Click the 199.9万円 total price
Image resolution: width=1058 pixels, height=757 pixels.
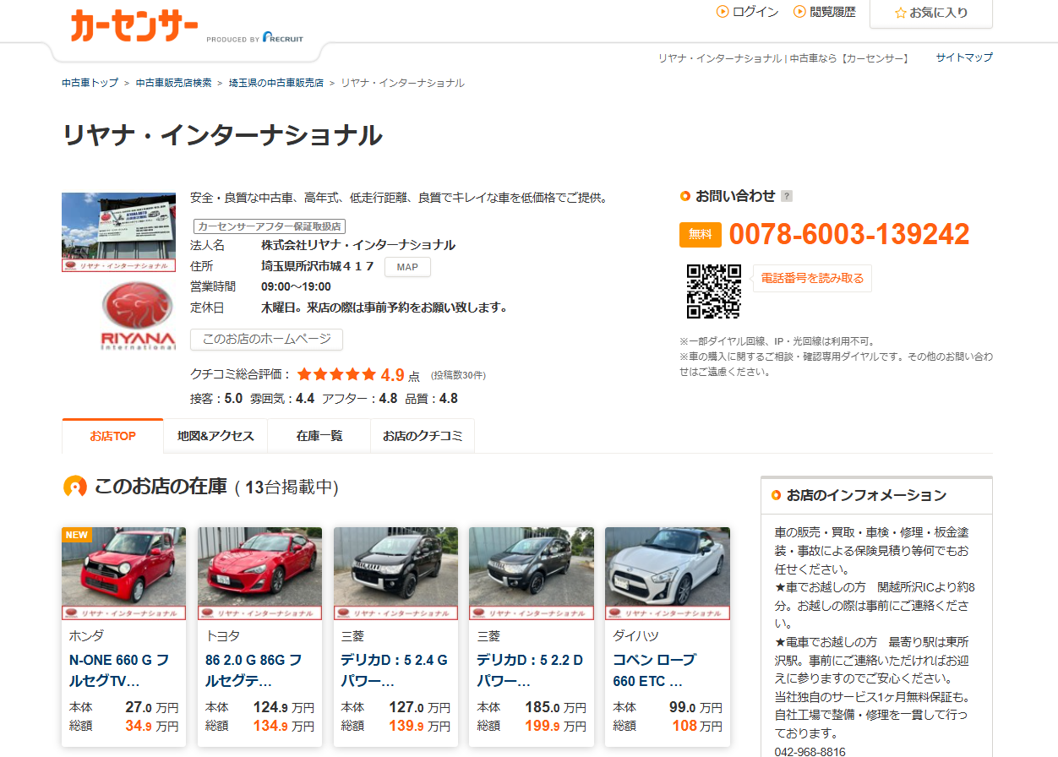555,726
